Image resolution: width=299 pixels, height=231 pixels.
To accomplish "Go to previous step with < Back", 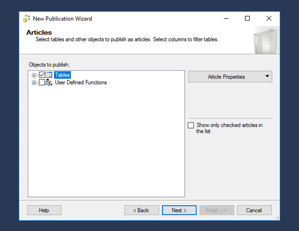I will coord(141,210).
